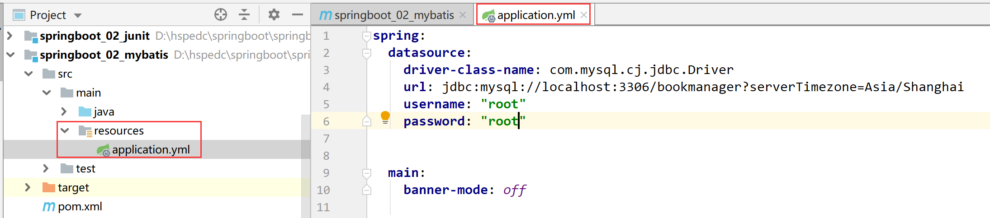Select springboot_02_junit in project tree

[95, 36]
